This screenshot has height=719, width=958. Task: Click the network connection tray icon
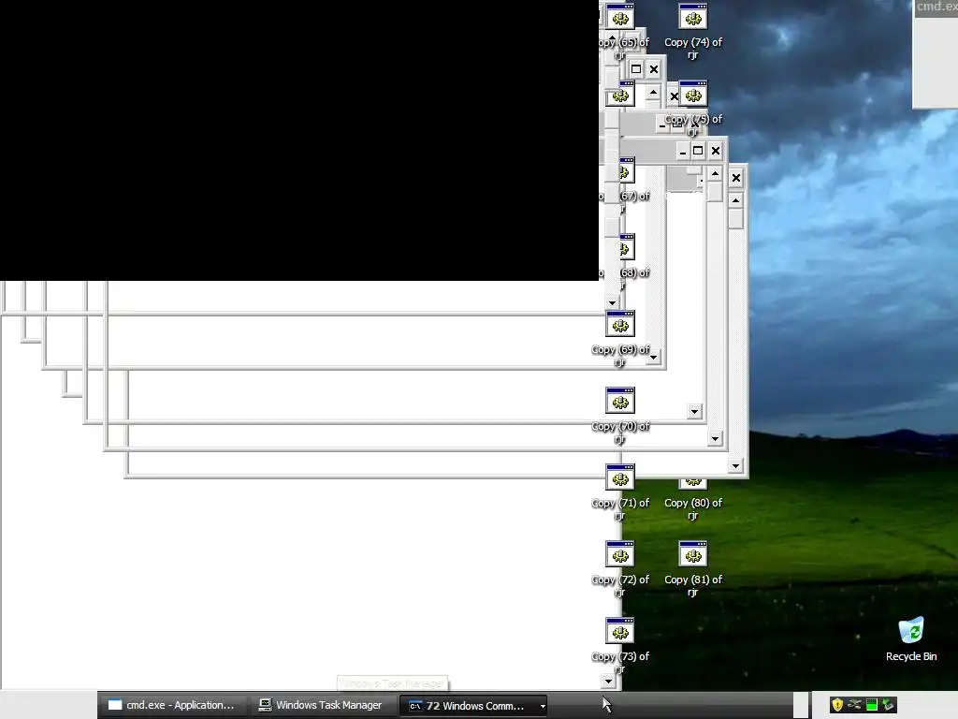click(854, 705)
